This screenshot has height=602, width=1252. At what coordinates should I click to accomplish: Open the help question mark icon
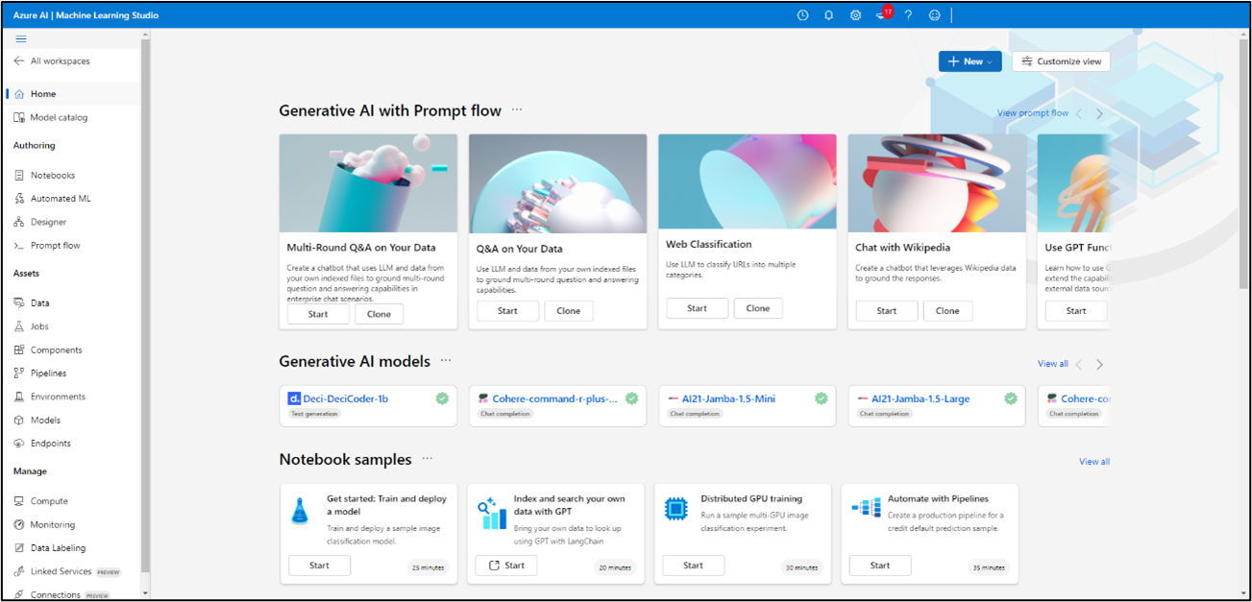click(908, 15)
